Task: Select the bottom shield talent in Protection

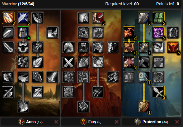Action: tap(144, 107)
